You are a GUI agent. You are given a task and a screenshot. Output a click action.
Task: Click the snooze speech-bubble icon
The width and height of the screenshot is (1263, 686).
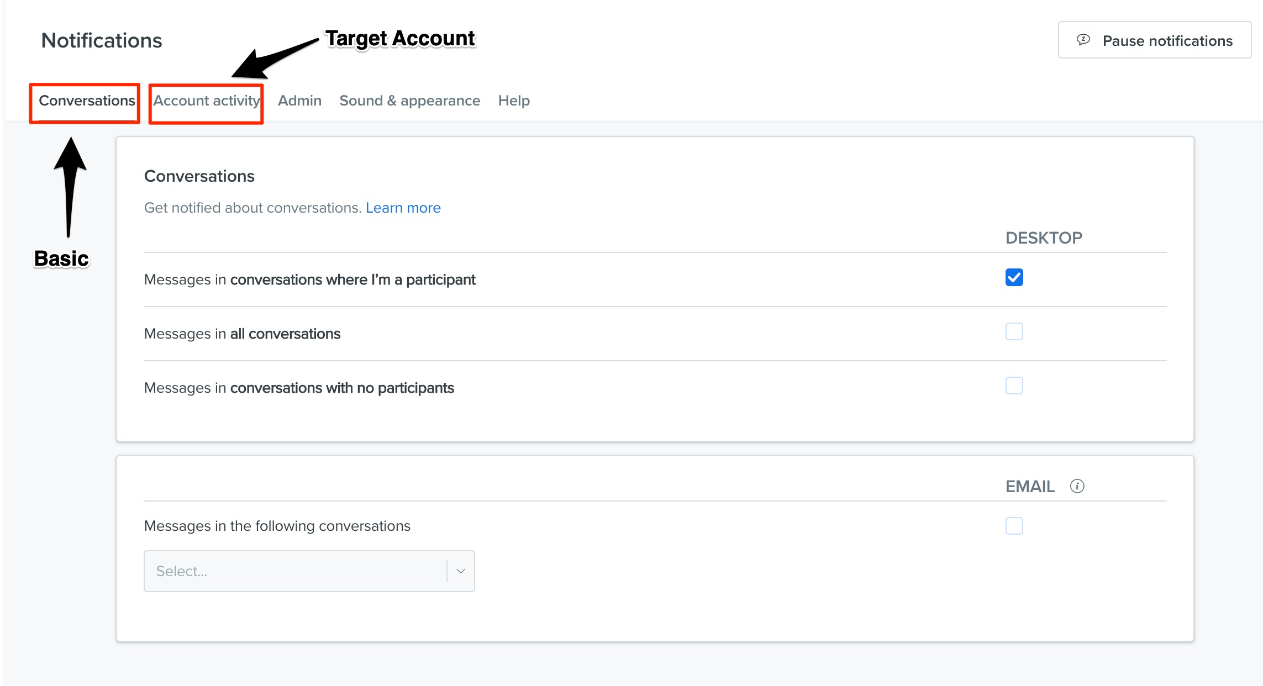coord(1083,40)
